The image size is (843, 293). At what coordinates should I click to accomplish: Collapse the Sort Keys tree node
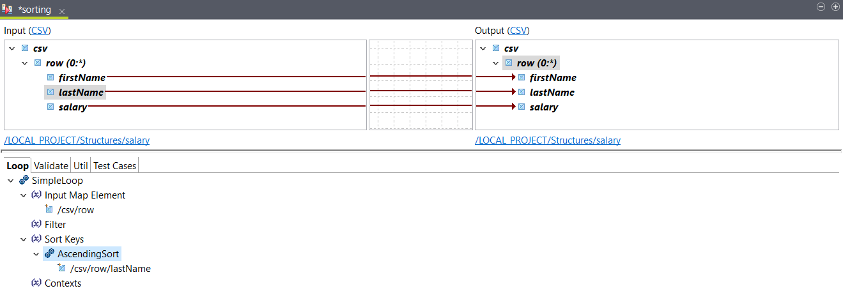coord(24,239)
